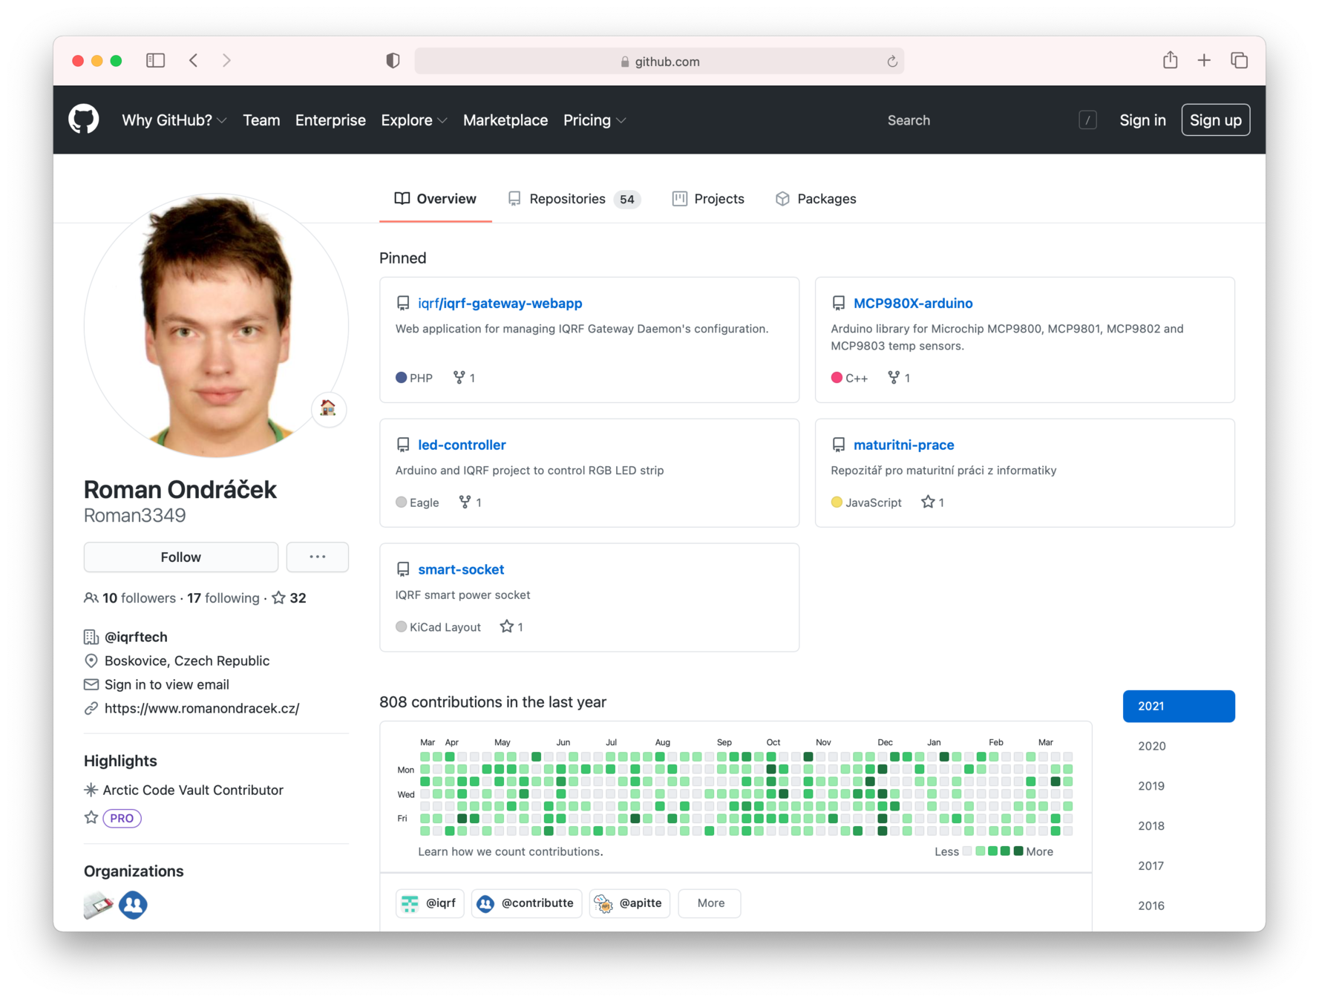Select the Overview tab
Viewport: 1319px width, 1002px height.
coord(435,199)
